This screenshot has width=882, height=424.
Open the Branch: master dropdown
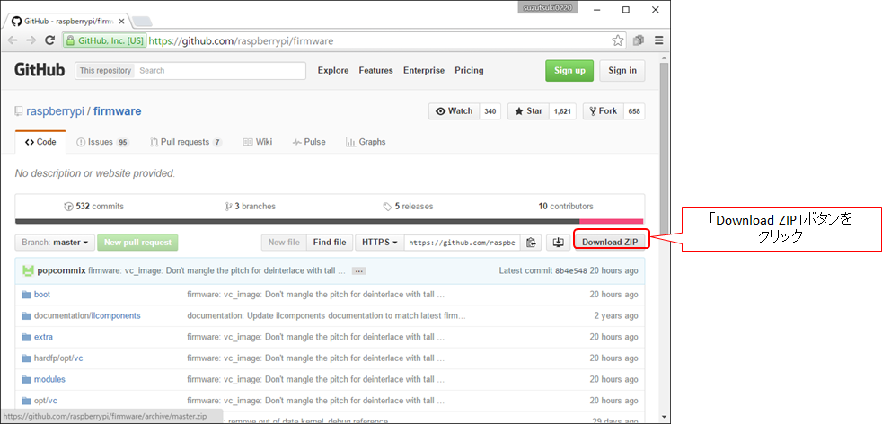tap(56, 243)
